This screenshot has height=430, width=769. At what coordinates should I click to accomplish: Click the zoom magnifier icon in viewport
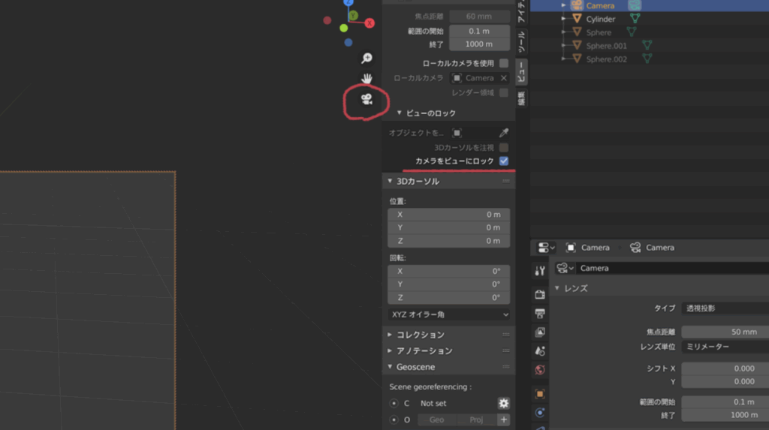(366, 59)
